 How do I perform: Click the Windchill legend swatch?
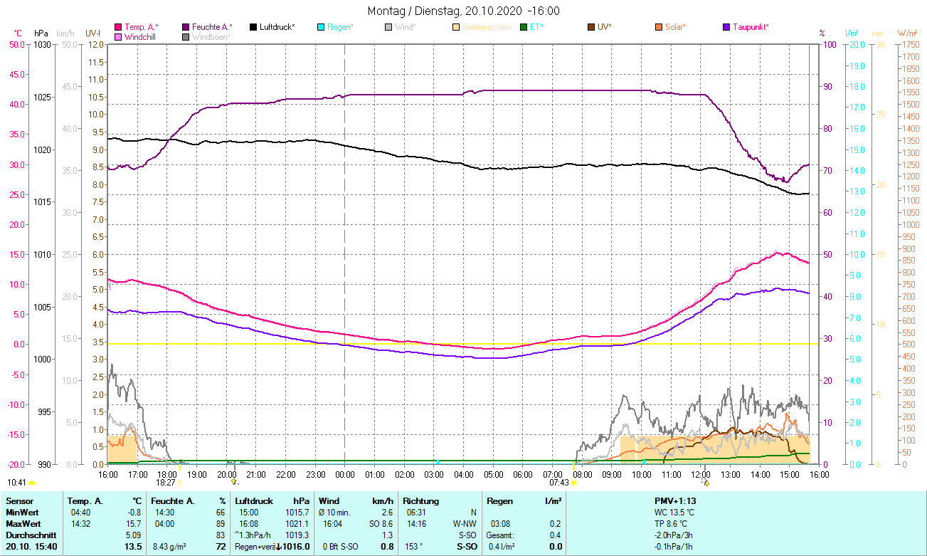pyautogui.click(x=118, y=36)
